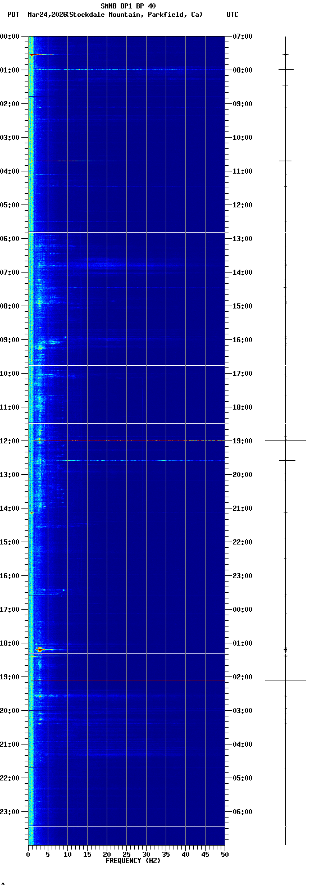Click the frequency axis tick label '30'

146,855
